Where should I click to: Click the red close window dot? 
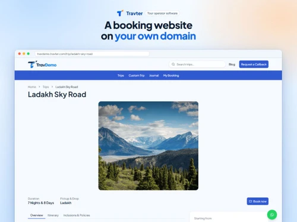(20, 54)
